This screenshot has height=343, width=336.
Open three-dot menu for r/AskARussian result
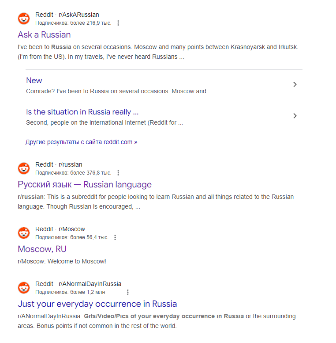[118, 23]
